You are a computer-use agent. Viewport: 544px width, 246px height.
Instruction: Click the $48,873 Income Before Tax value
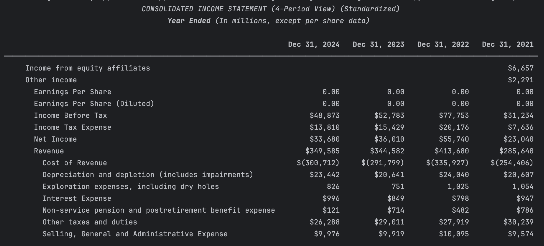pos(325,115)
